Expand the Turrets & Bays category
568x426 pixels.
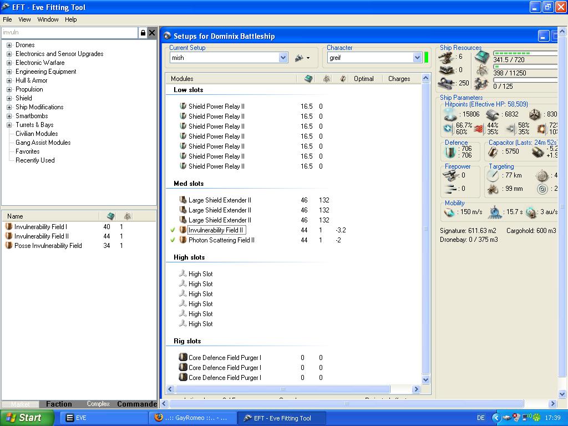point(9,125)
